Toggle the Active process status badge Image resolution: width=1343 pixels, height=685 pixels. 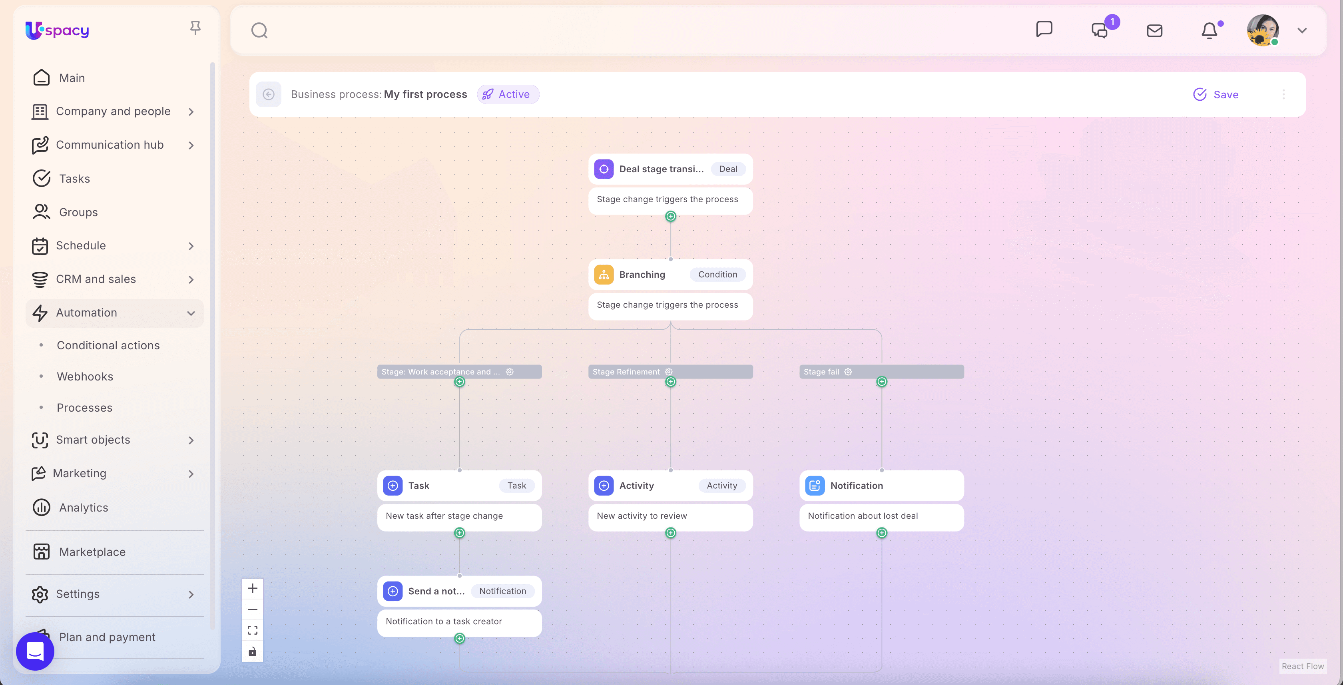point(508,94)
